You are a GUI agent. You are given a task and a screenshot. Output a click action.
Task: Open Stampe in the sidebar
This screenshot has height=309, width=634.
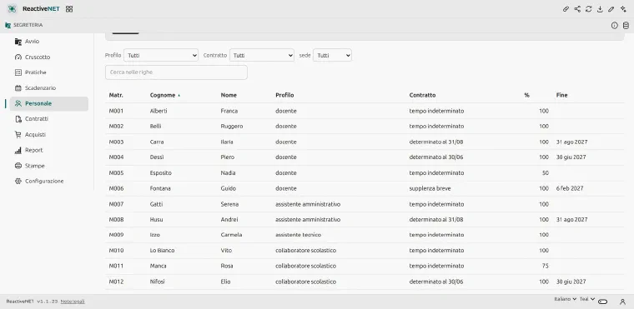[x=49, y=166]
